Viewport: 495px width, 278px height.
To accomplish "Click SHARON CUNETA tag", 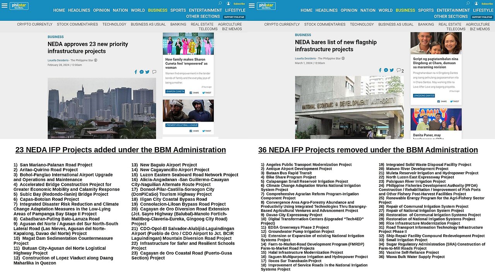I will click(x=175, y=92).
